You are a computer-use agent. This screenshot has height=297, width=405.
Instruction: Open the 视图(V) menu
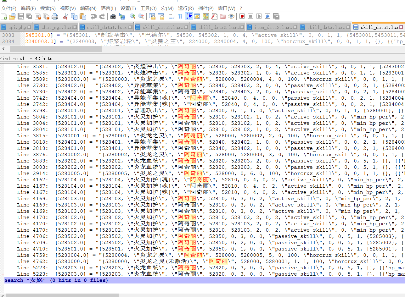click(x=68, y=8)
